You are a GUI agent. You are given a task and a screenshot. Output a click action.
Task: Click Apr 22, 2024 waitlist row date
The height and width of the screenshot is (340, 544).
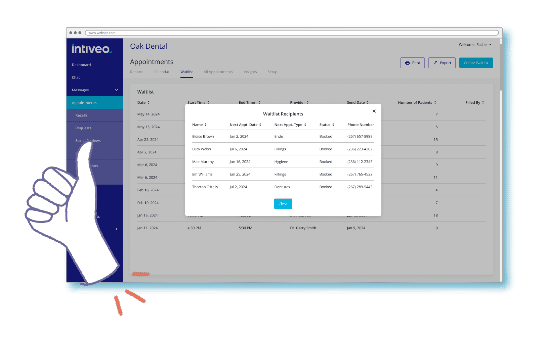tap(148, 140)
